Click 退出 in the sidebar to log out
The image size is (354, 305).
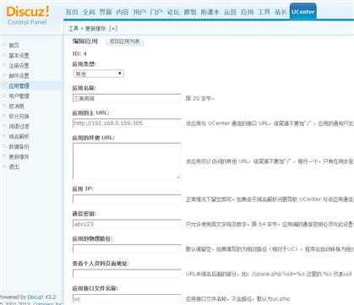pyautogui.click(x=14, y=166)
